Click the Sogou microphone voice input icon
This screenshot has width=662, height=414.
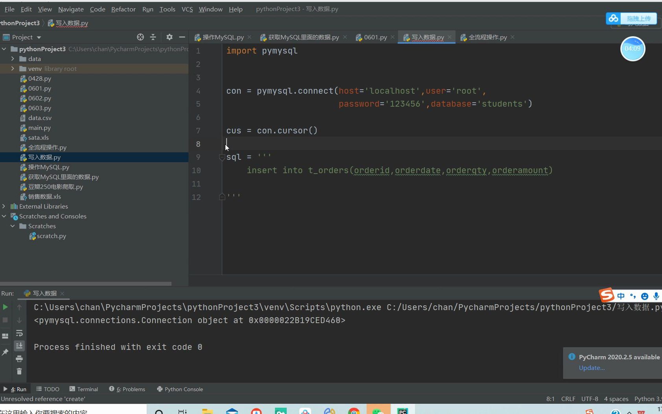click(x=656, y=296)
